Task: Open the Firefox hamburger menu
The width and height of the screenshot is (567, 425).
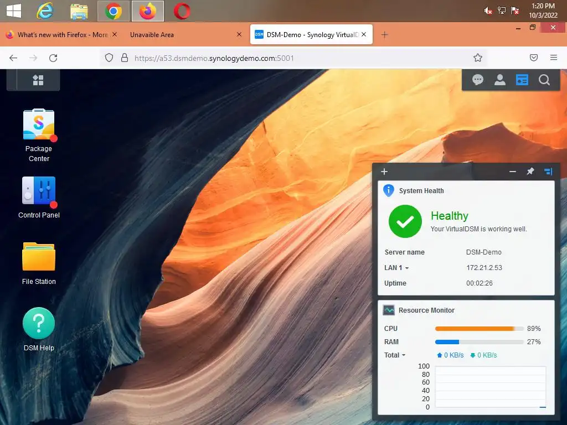Action: (x=554, y=58)
